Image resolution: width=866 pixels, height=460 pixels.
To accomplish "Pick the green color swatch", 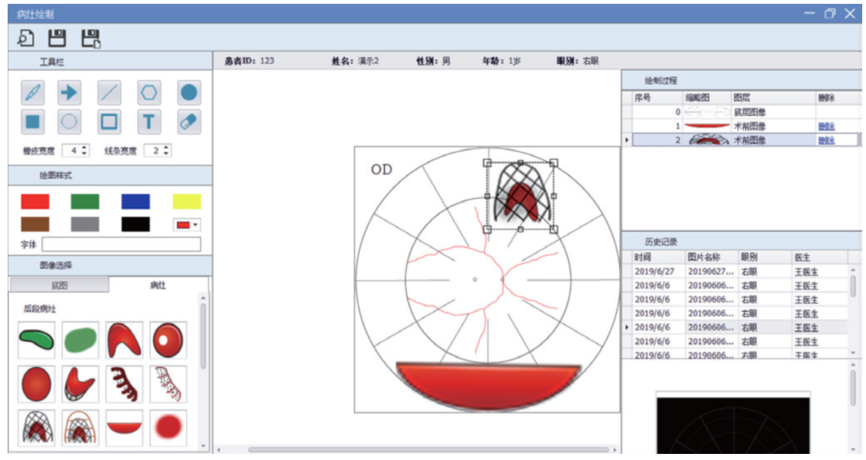I will (85, 201).
